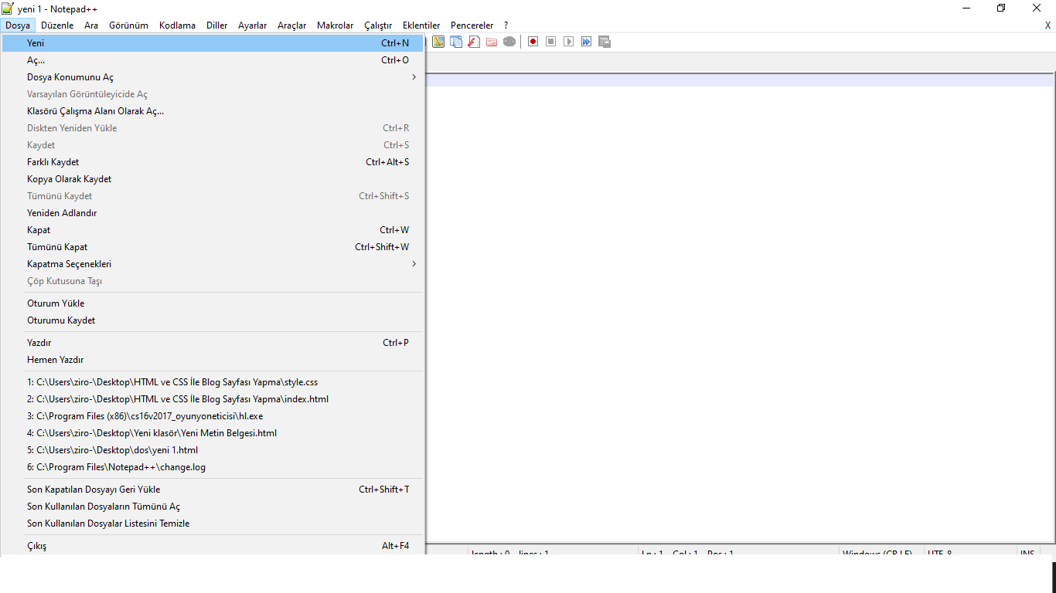Close the open Dosya menu
This screenshot has height=593, width=1056.
tap(18, 25)
